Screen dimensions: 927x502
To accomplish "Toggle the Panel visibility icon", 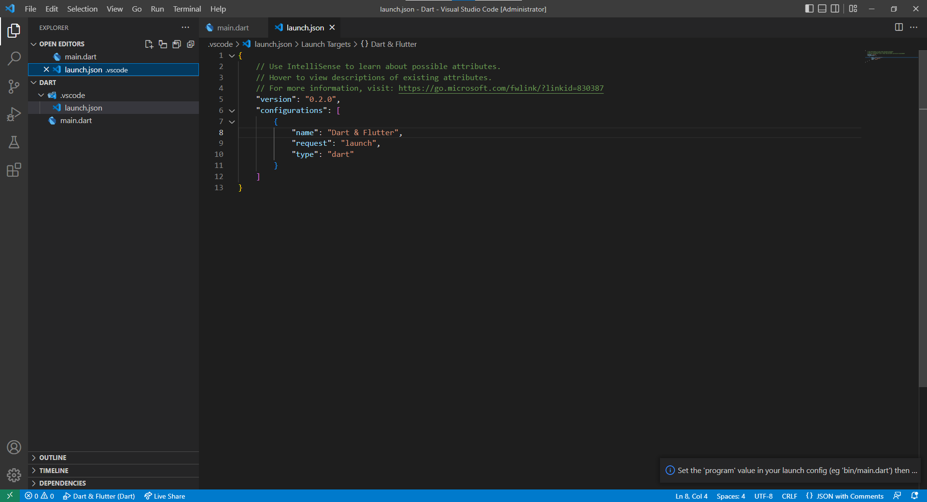I will [822, 9].
